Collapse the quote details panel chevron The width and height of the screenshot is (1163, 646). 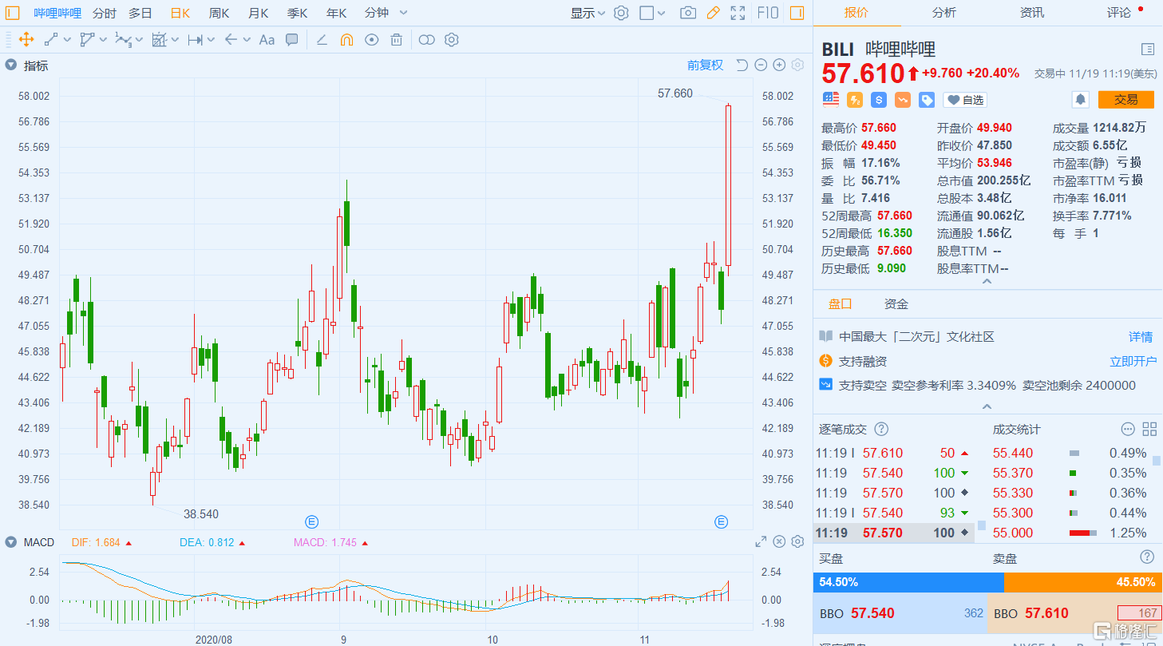coord(987,282)
